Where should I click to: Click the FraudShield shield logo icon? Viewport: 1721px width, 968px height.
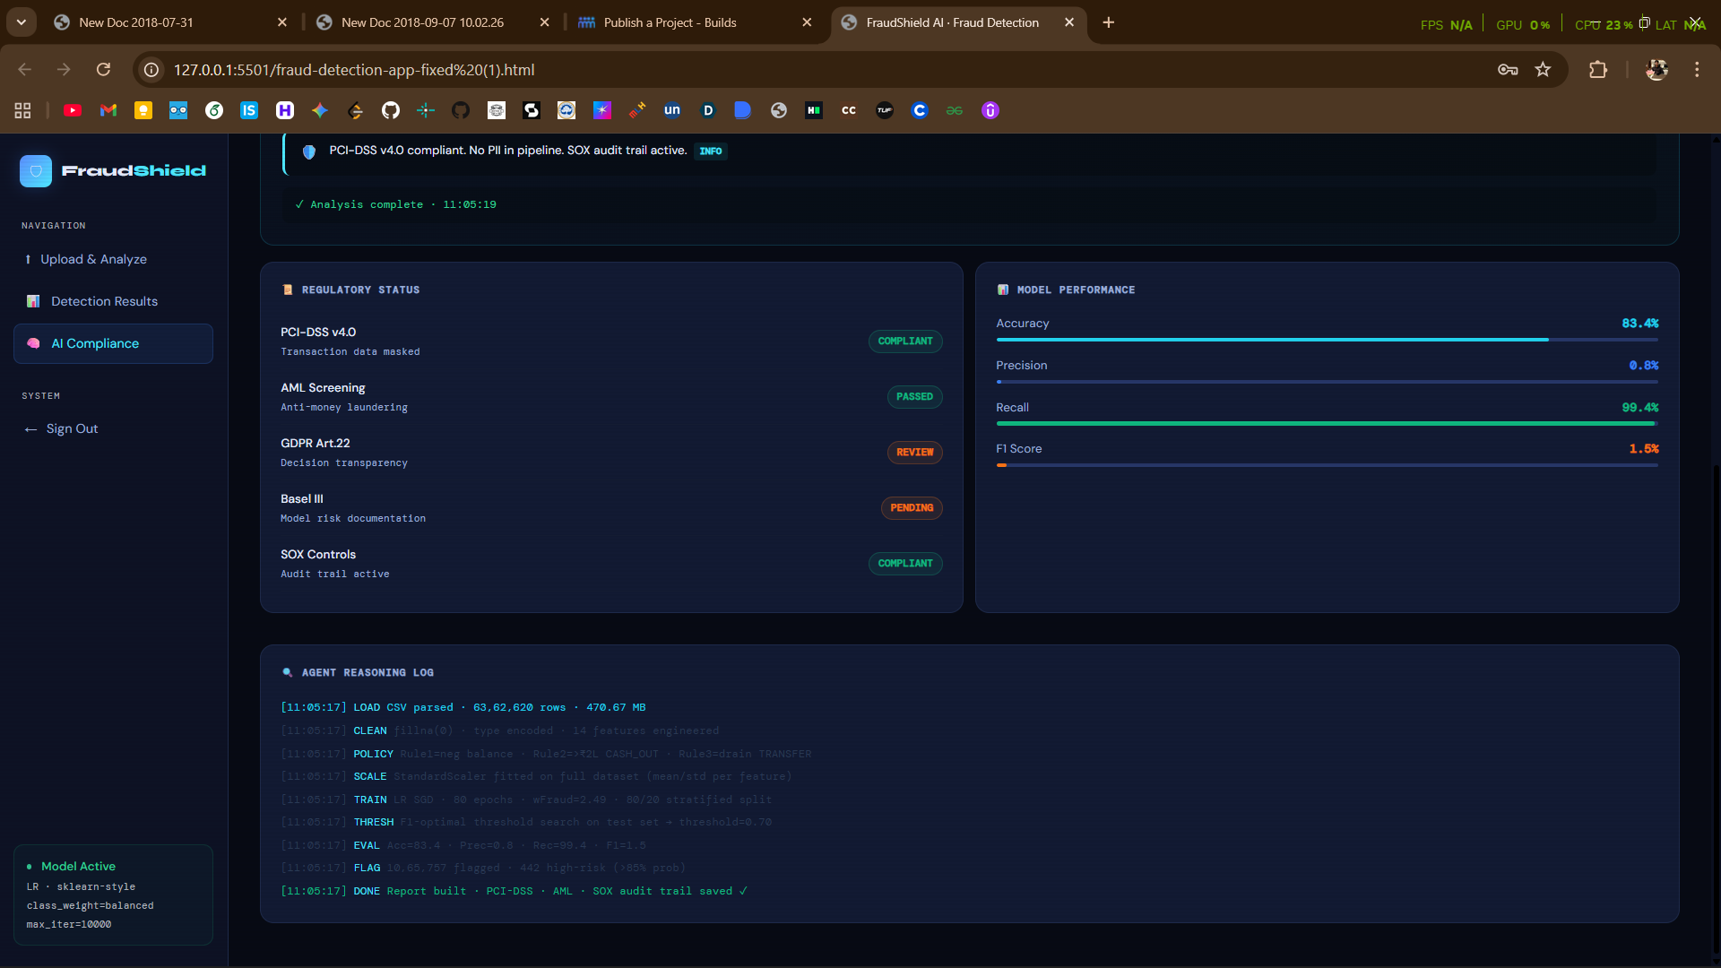tap(36, 170)
